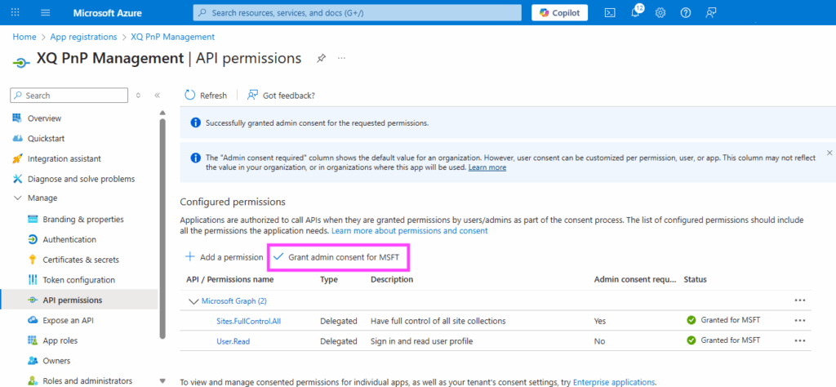The image size is (836, 387).
Task: Click the top bar feedback icon
Action: pyautogui.click(x=711, y=12)
